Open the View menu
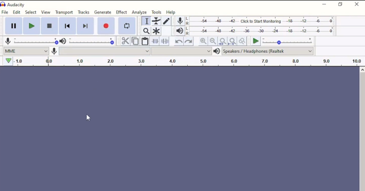This screenshot has width=365, height=191. [x=46, y=12]
